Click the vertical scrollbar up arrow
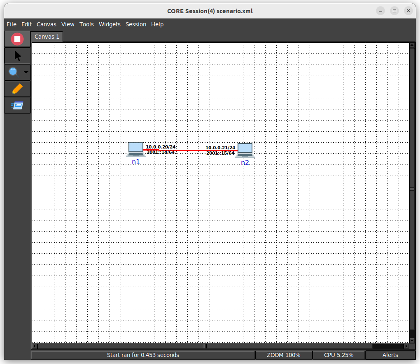 (412, 45)
